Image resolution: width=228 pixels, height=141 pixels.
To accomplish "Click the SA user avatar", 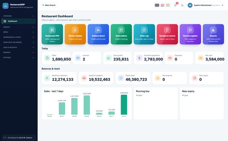I will [x=190, y=5].
